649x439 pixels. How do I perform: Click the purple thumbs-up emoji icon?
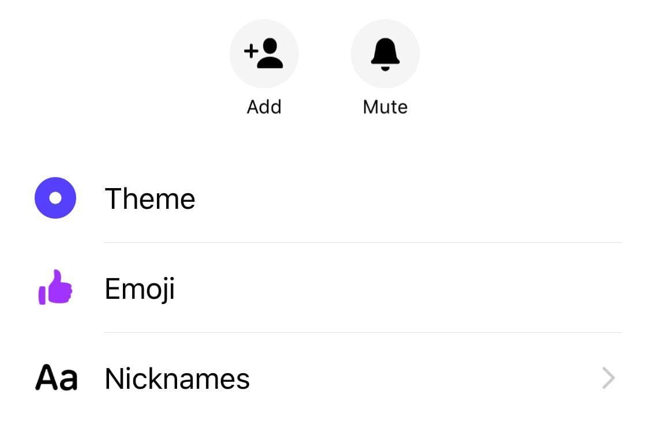click(55, 287)
